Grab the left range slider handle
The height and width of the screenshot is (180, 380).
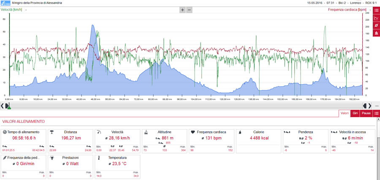click(x=7, y=106)
